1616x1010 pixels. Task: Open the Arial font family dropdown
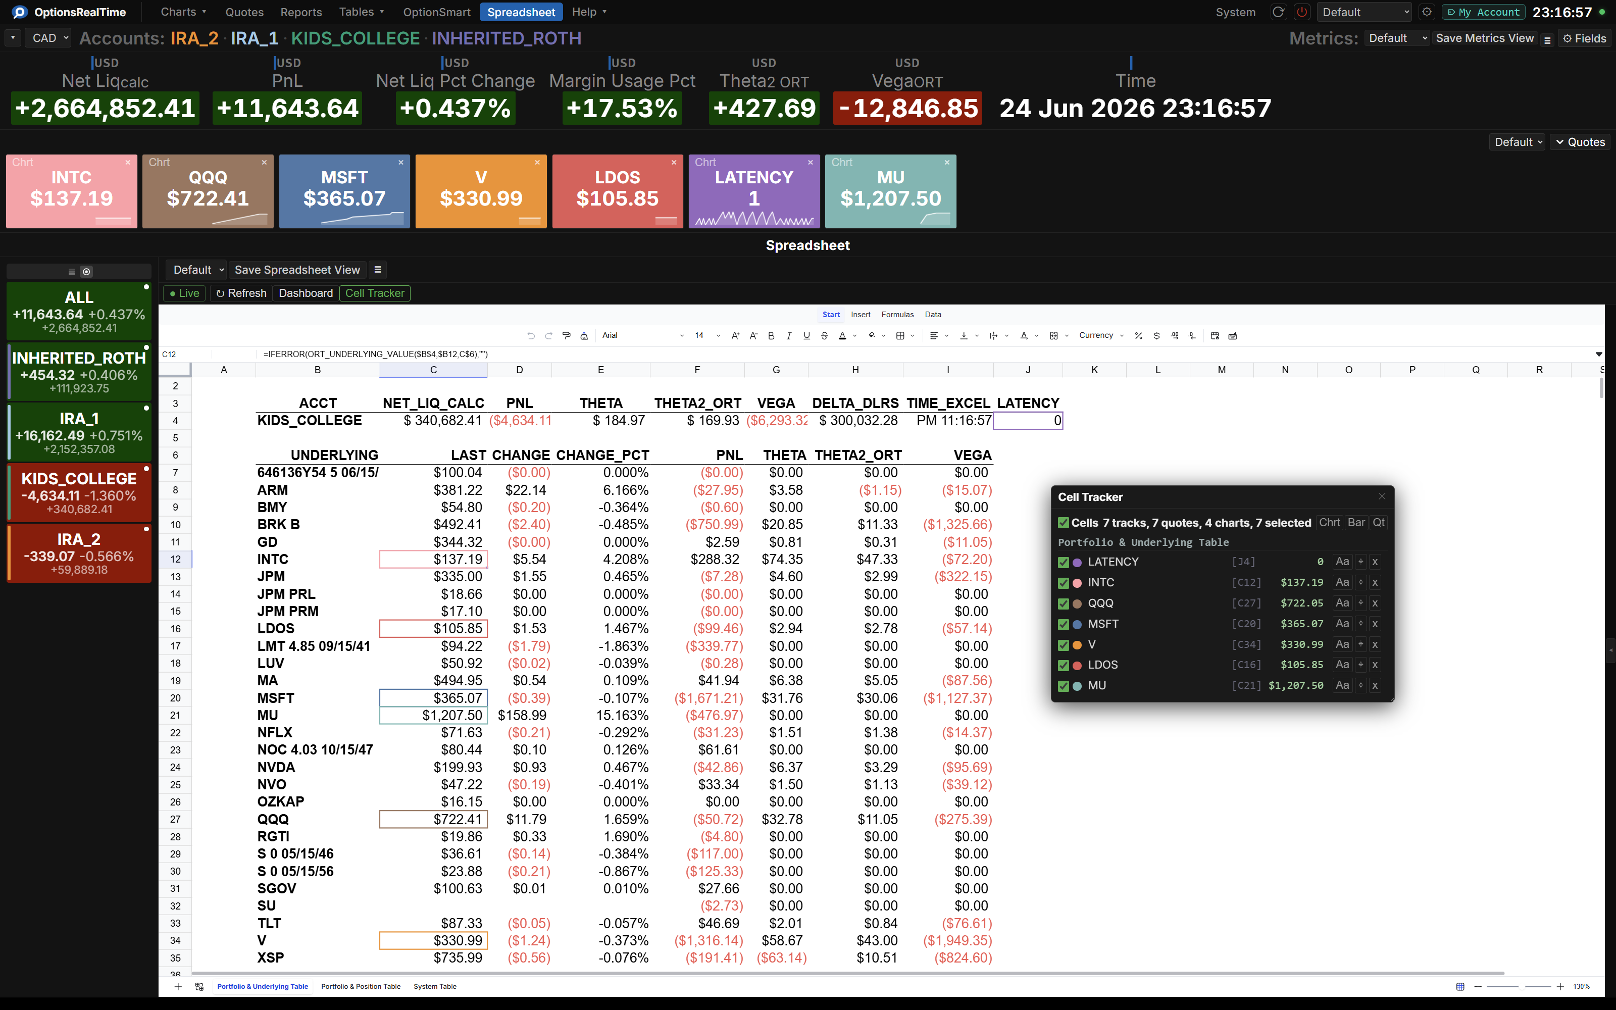[x=642, y=335]
